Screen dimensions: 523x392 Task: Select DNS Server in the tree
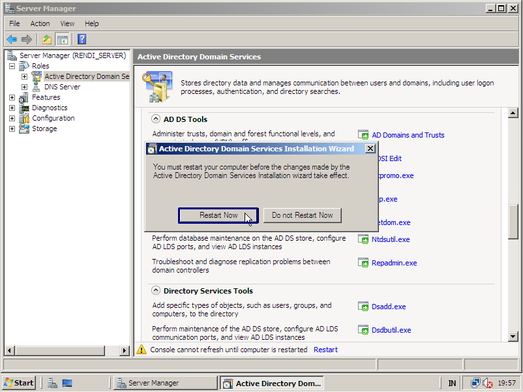point(62,87)
